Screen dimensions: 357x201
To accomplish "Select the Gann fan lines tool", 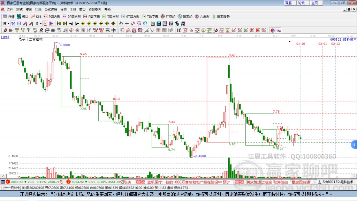I will pos(128,30).
